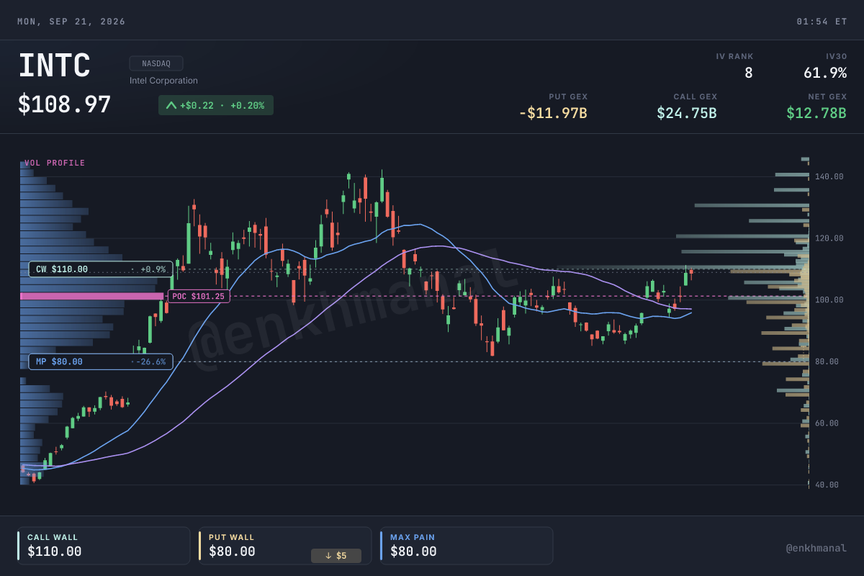864x576 pixels.
Task: Click the 40.00 price axis label
Action: 829,485
